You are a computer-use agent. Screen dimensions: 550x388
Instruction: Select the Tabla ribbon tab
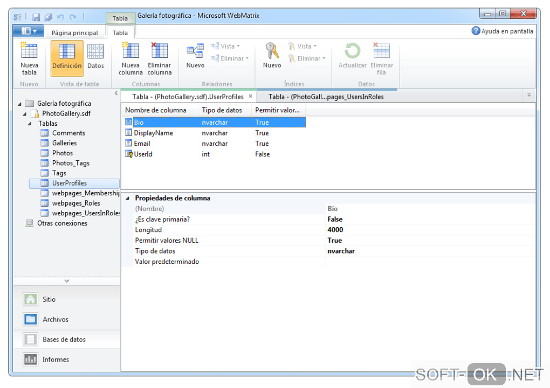pyautogui.click(x=120, y=33)
